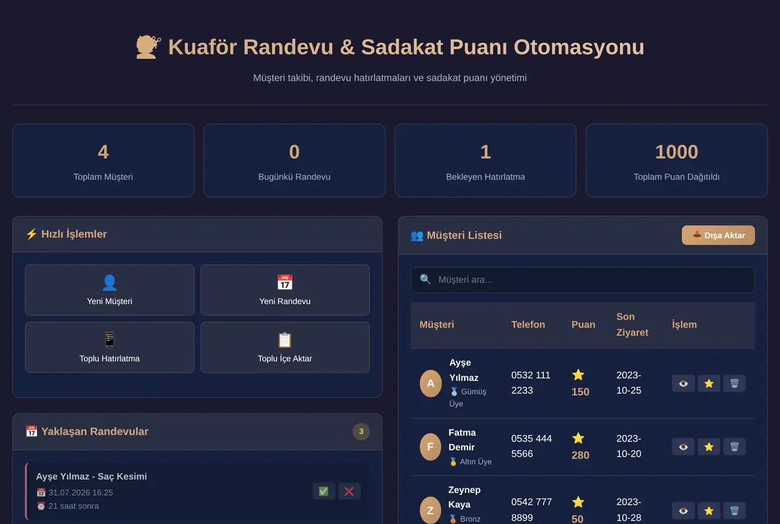This screenshot has width=780, height=524.
Task: Click the person icon in Yeni Müşteri
Action: click(x=109, y=282)
